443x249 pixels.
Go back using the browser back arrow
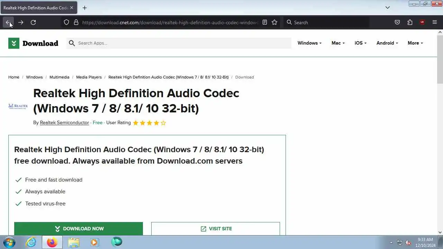[x=8, y=22]
